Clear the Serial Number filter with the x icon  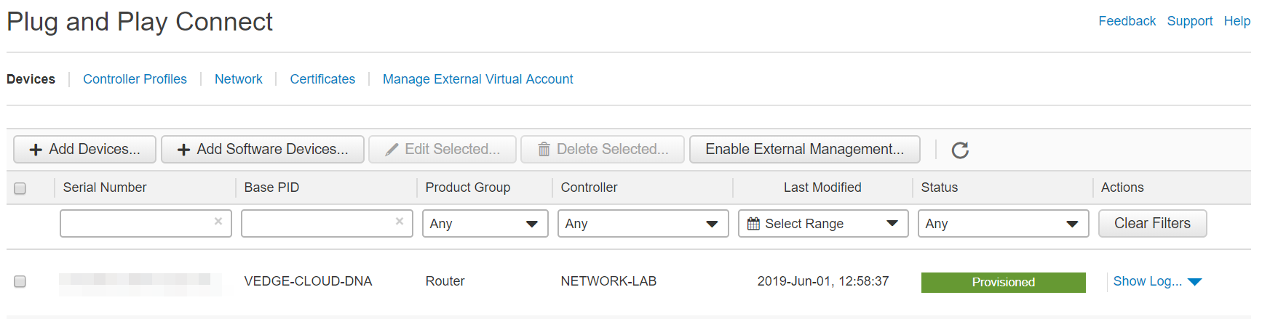coord(218,222)
